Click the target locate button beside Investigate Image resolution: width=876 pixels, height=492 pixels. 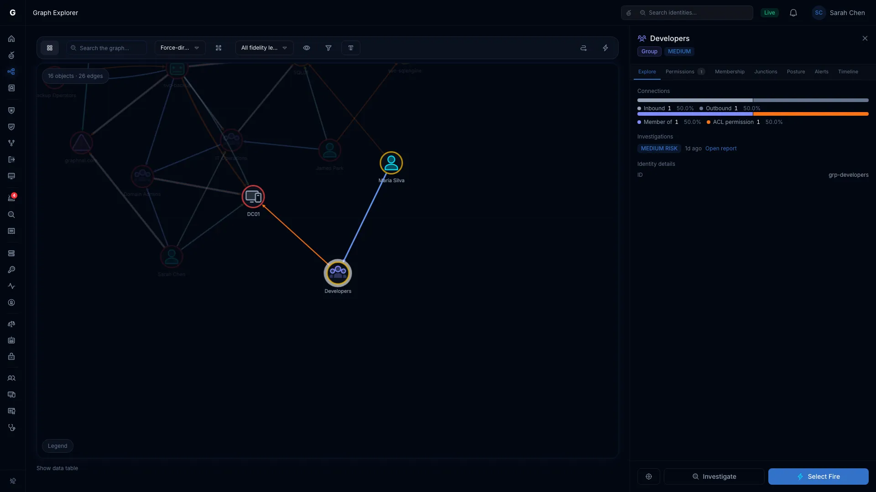(649, 477)
